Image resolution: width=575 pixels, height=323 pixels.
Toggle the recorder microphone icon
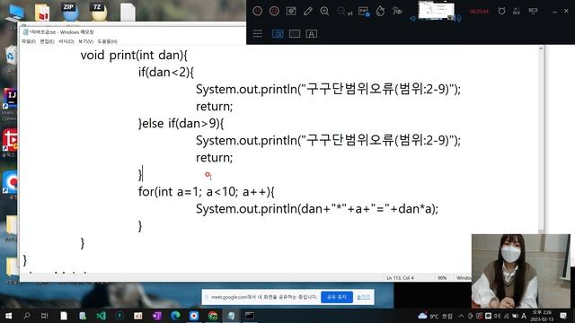point(458,18)
